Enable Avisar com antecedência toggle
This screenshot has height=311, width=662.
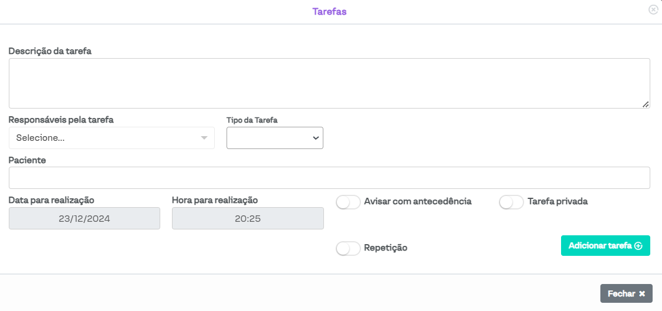(348, 202)
